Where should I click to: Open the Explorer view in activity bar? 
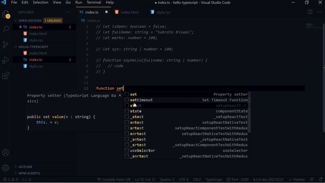(6, 14)
